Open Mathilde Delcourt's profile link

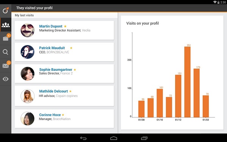[x=53, y=91]
